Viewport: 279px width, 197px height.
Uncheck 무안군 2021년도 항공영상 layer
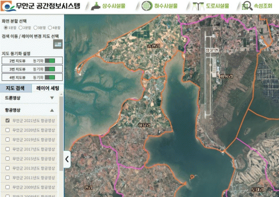pos(8,120)
